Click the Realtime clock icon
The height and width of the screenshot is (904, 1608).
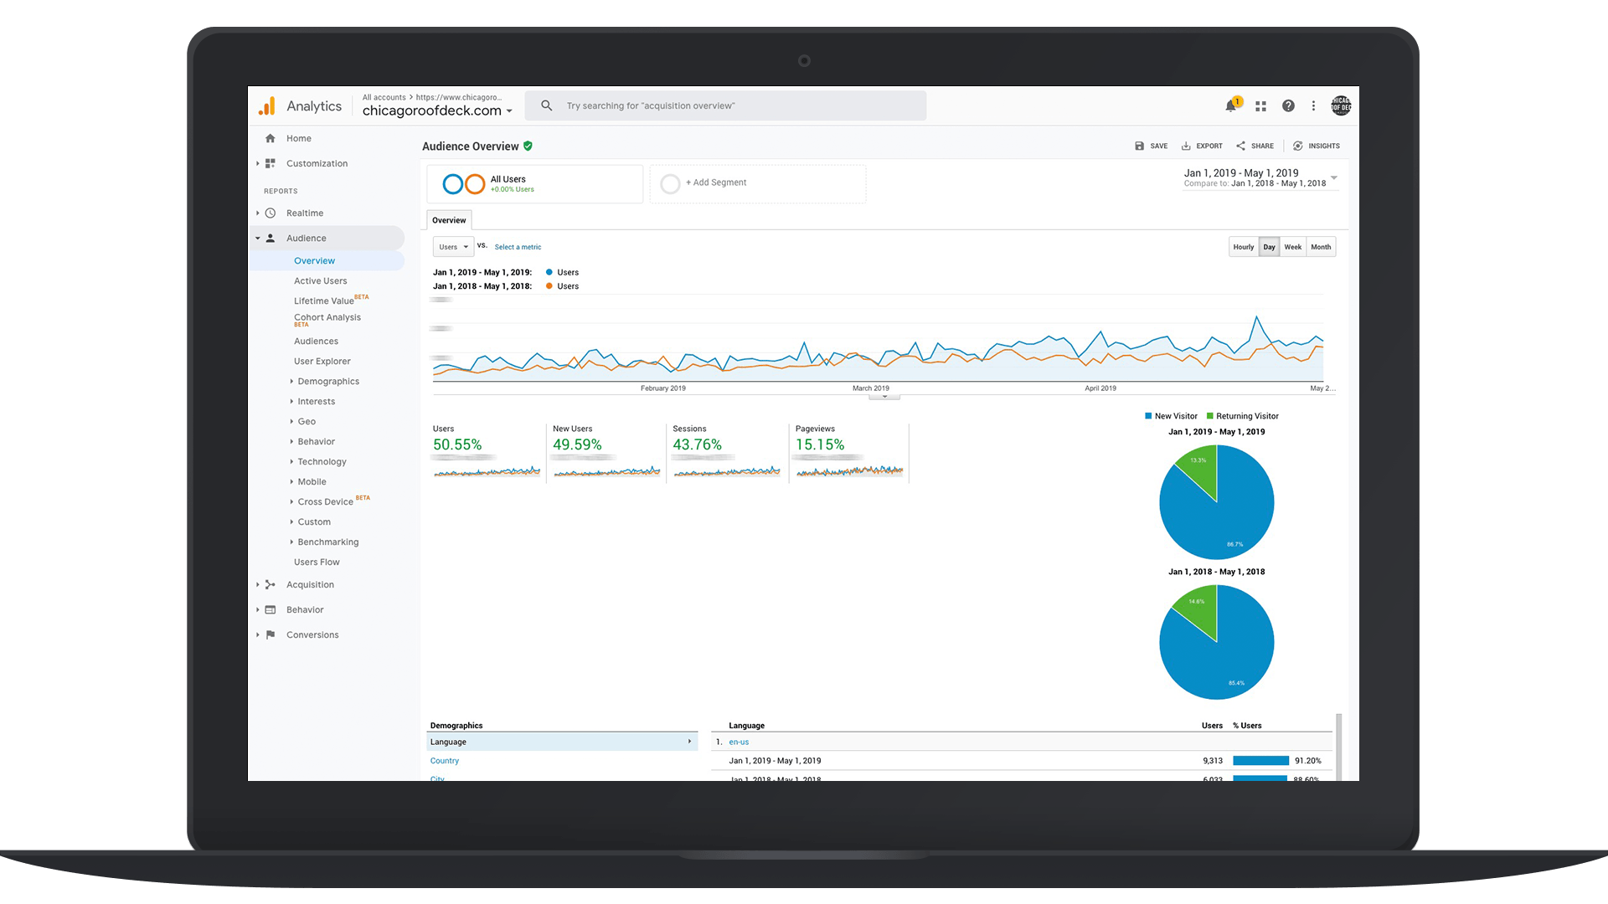270,213
